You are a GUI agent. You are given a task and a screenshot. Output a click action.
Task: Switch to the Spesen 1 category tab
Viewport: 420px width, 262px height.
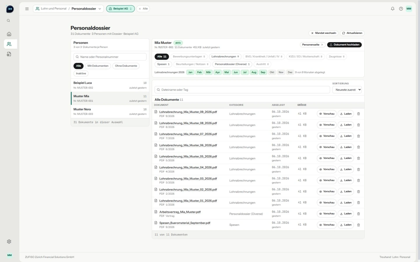pos(163,64)
